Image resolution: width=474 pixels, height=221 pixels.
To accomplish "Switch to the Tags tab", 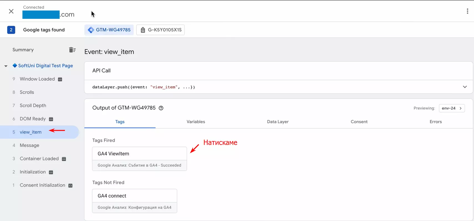I will (120, 122).
